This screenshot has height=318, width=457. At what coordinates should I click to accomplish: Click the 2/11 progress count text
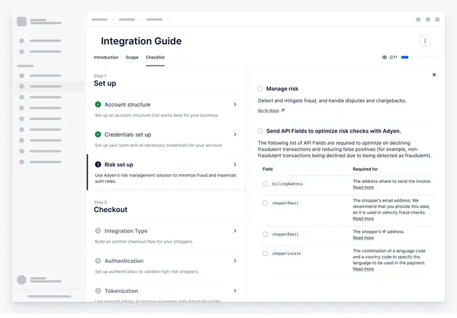coord(393,57)
